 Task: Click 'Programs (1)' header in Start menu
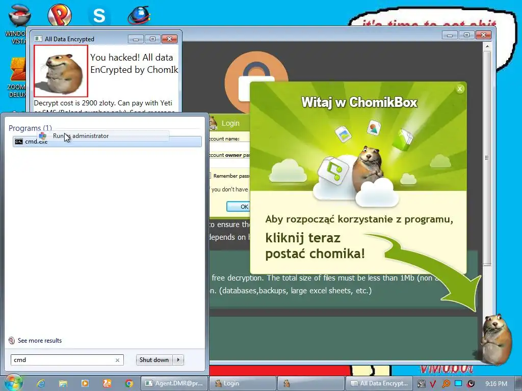click(x=30, y=128)
